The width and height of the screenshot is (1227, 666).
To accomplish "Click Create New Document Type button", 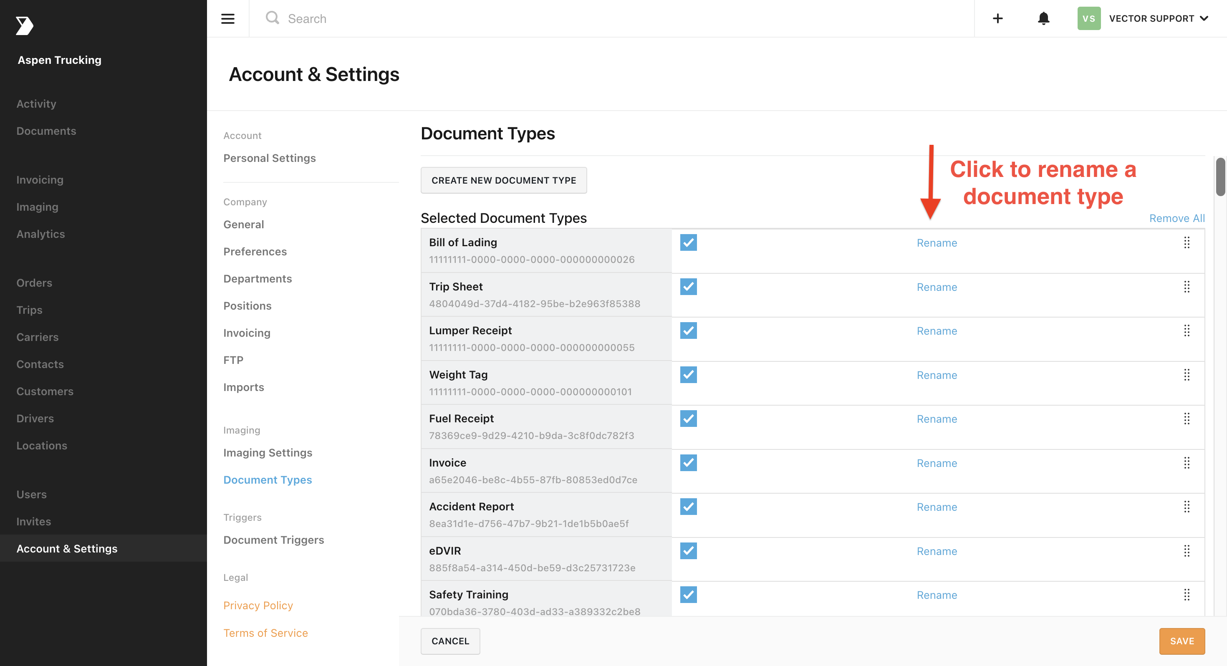I will [x=503, y=180].
